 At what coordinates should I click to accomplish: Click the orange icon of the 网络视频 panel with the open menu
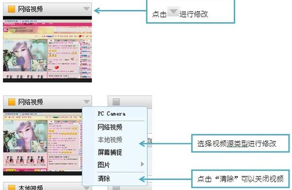coord(12,102)
